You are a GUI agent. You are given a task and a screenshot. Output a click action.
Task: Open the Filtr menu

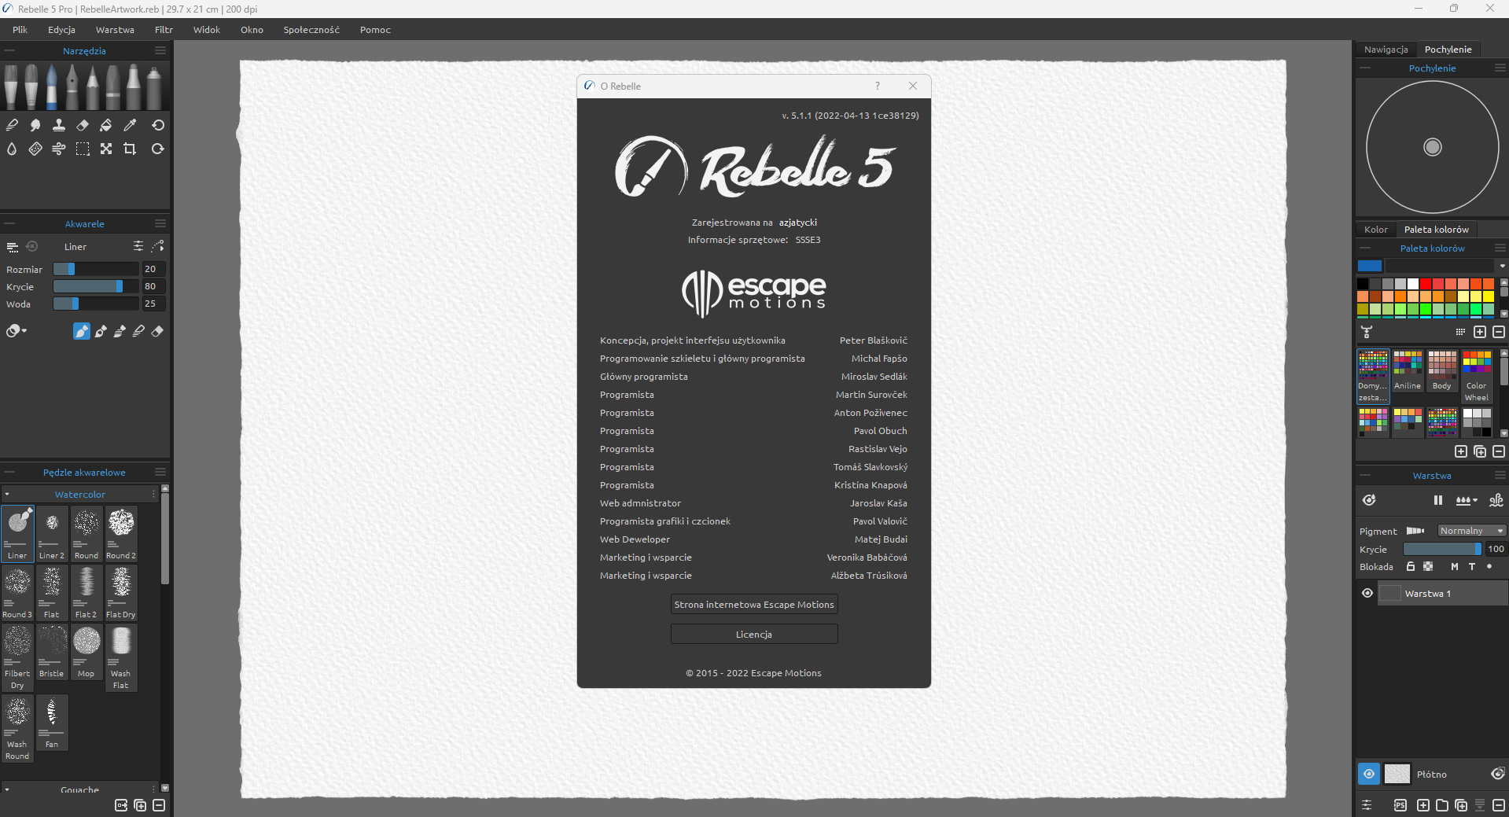[x=164, y=30]
